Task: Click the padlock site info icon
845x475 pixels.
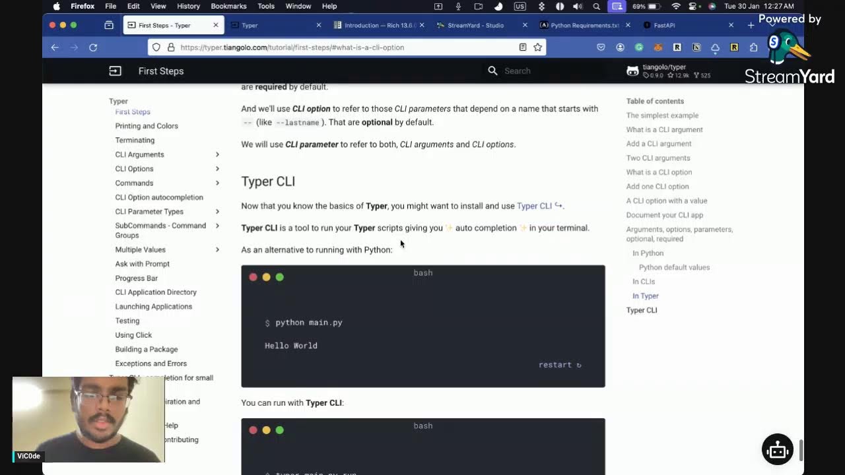Action: [171, 47]
